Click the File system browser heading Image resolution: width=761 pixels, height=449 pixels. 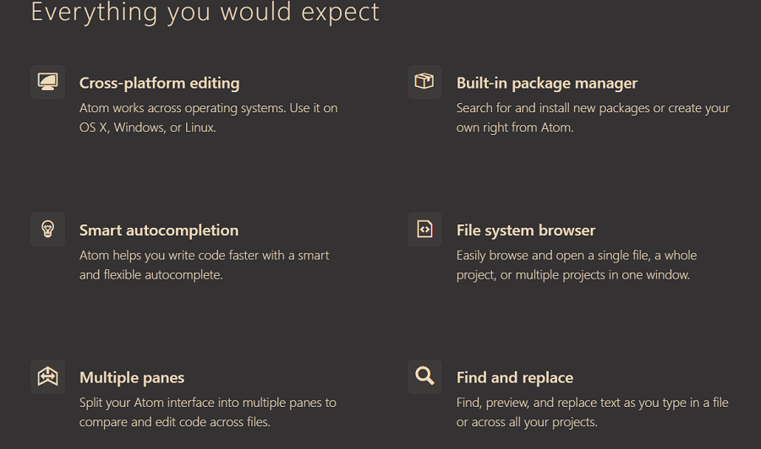[526, 230]
